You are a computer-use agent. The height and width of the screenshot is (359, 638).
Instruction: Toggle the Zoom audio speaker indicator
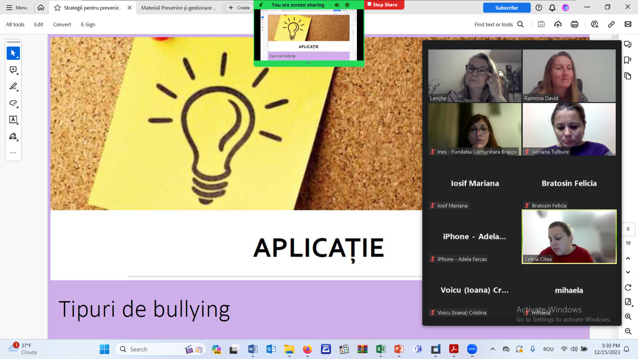point(337,5)
